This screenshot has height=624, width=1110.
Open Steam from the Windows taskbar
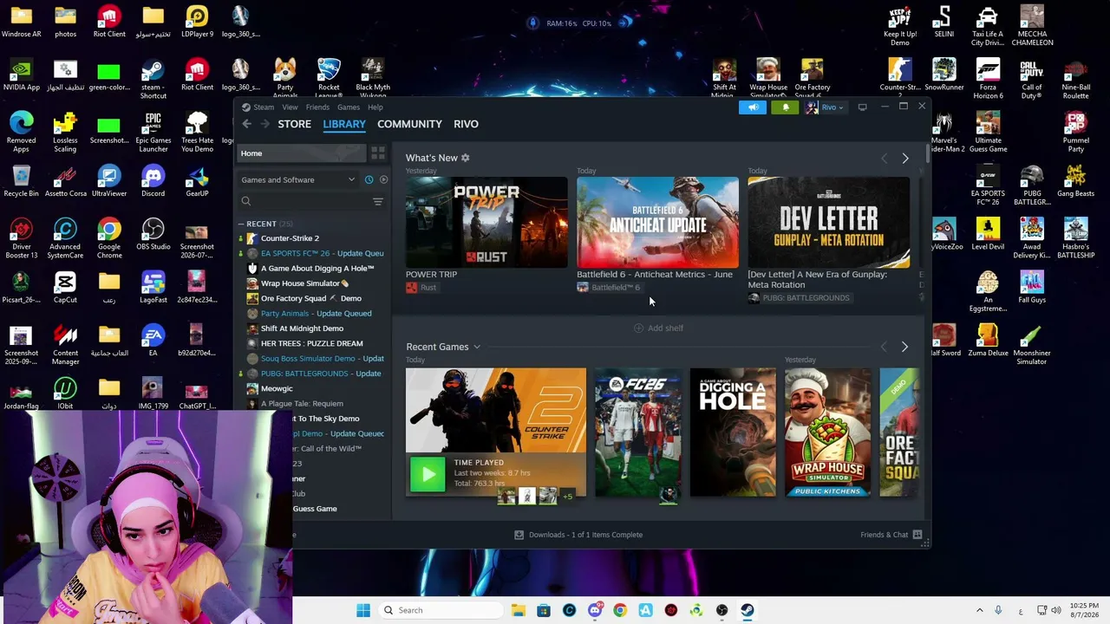coord(747,610)
